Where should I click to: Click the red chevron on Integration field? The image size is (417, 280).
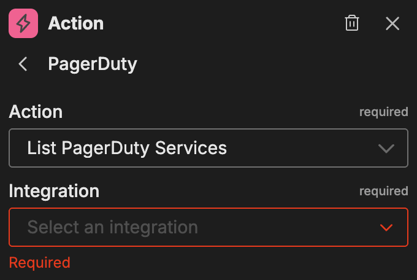click(x=386, y=228)
